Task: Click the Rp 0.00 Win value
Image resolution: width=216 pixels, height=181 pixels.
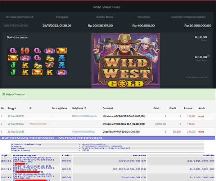Action: click(201, 37)
